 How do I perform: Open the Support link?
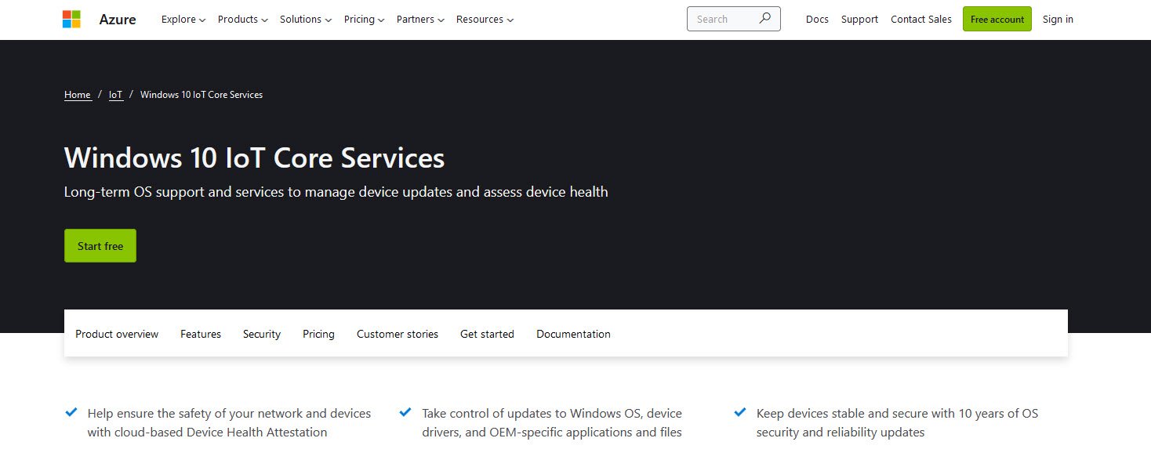(859, 20)
